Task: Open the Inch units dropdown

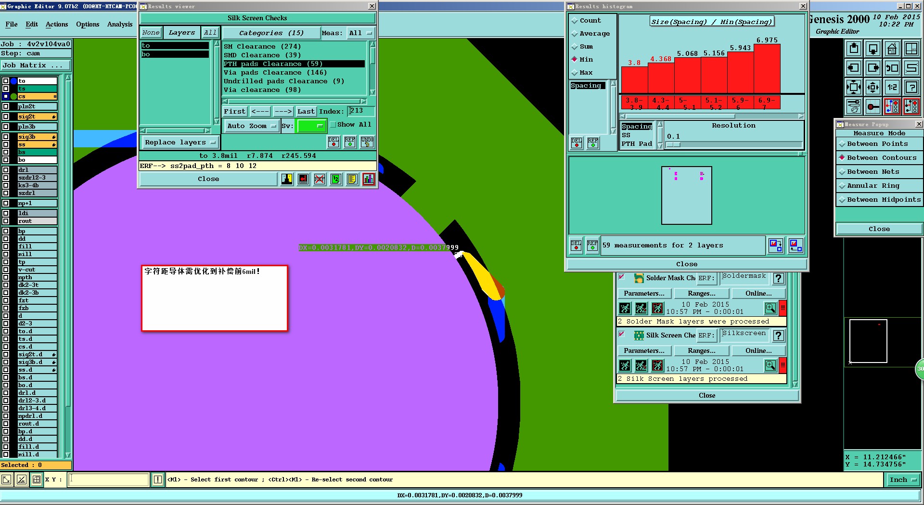Action: [904, 479]
